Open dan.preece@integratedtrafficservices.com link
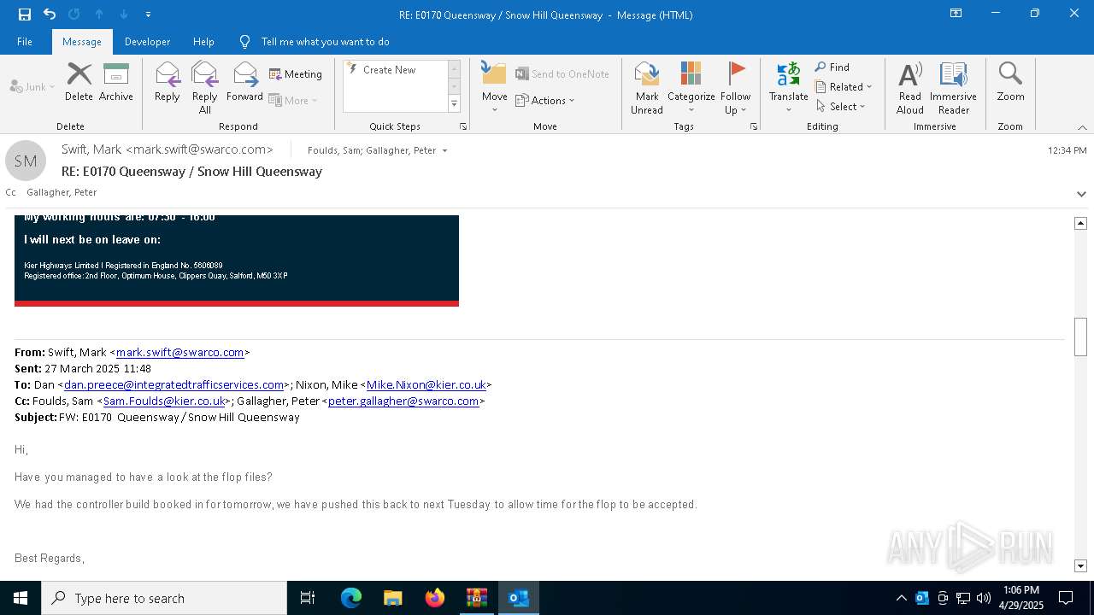This screenshot has height=615, width=1094. coord(174,384)
